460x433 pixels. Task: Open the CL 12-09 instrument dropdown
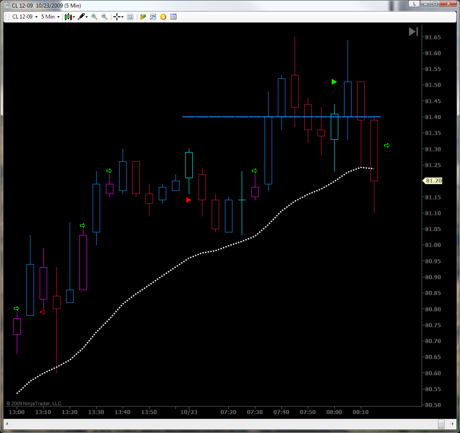[25, 17]
